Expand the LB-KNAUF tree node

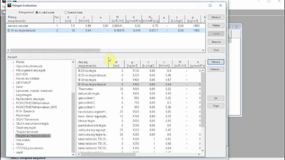tap(13, 83)
